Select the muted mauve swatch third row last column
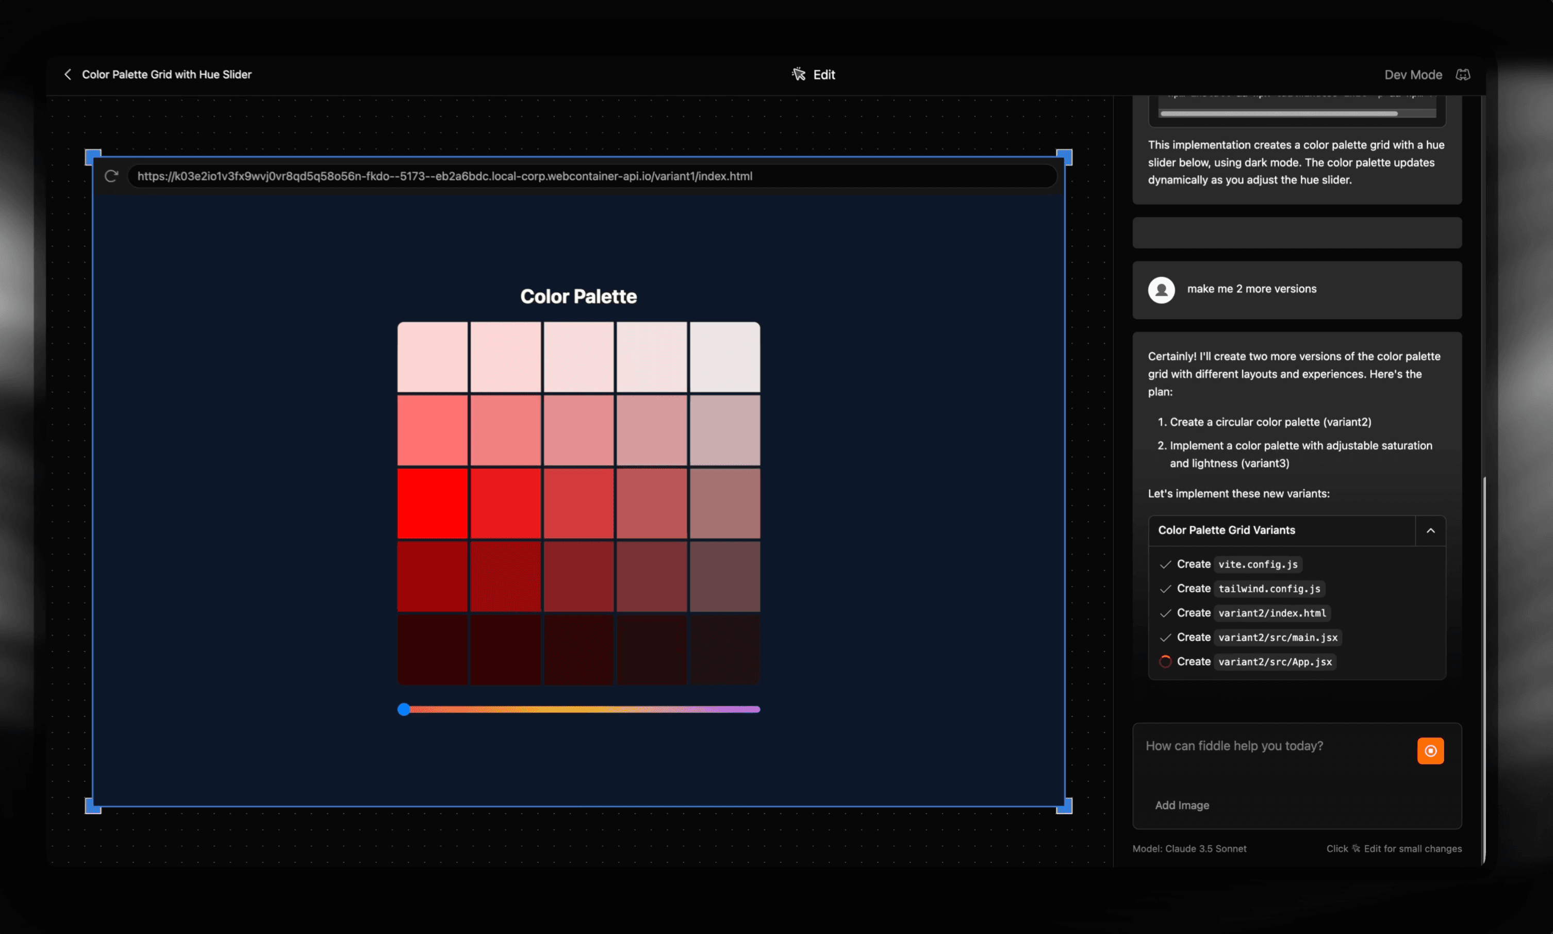 click(x=724, y=504)
